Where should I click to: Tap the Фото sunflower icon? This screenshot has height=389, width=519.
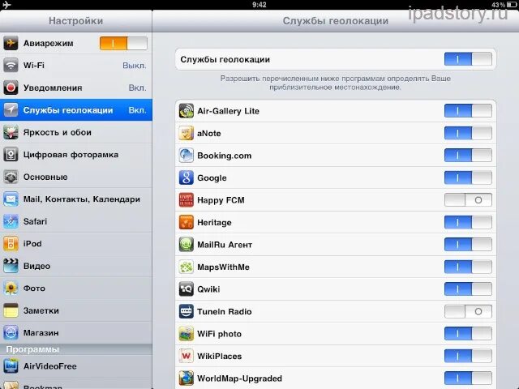click(11, 289)
